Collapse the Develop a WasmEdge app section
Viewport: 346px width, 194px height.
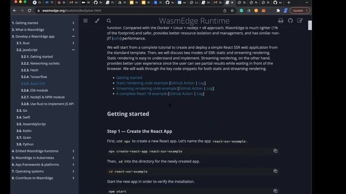tap(74, 37)
